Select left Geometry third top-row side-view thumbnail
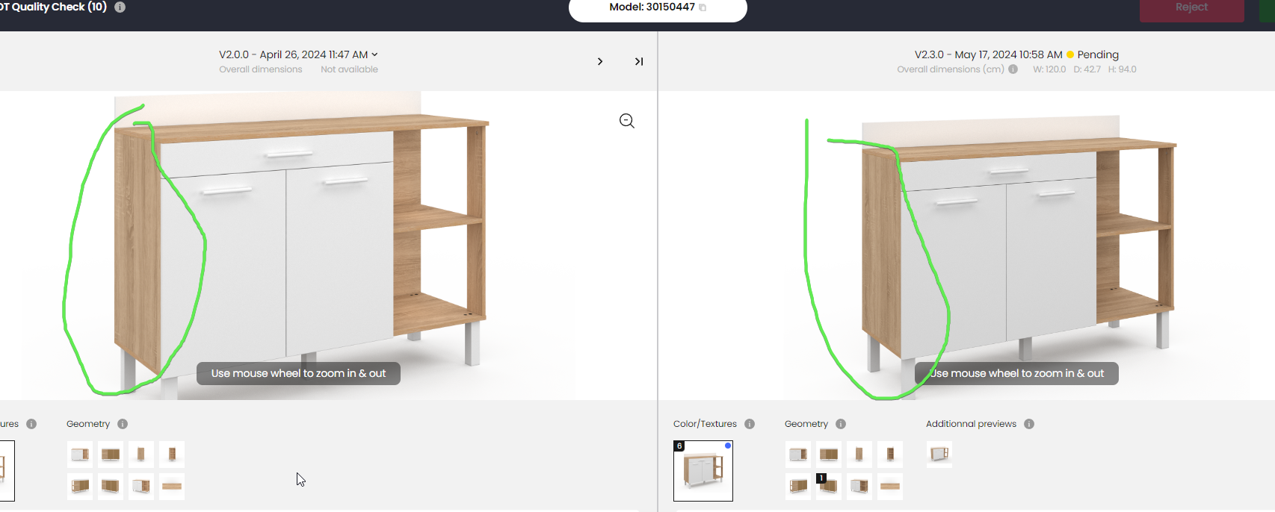 [x=141, y=454]
